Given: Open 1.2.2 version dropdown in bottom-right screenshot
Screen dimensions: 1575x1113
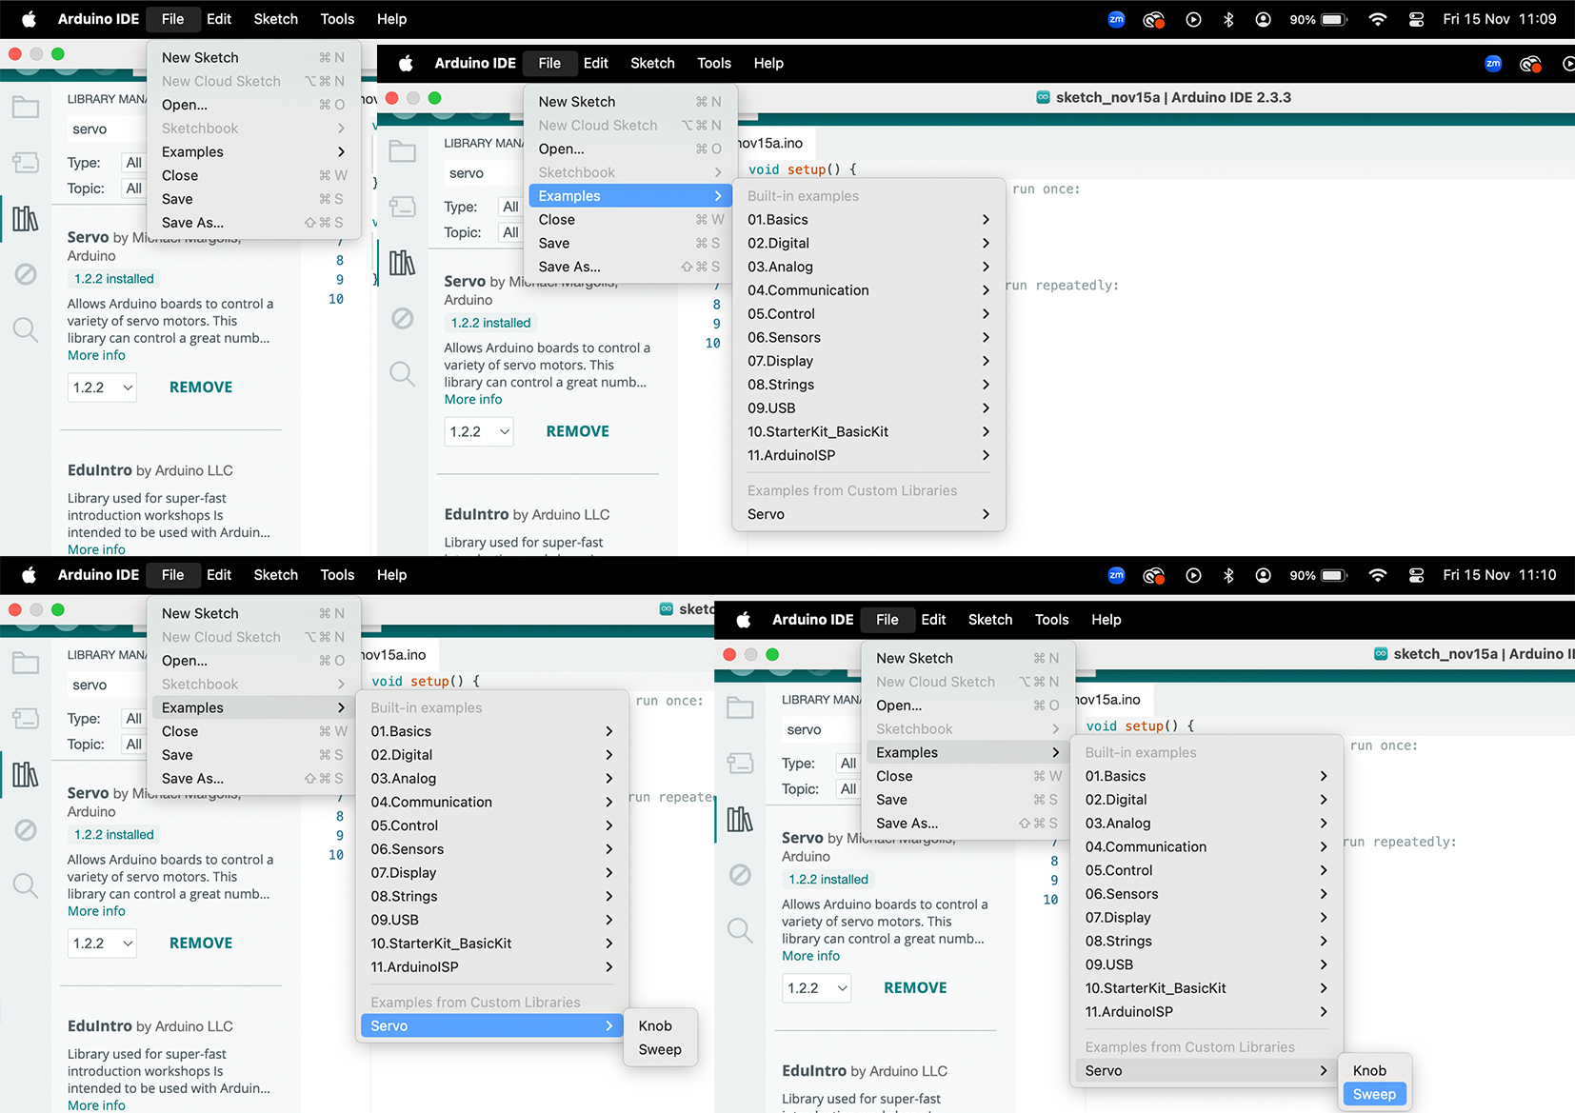Looking at the screenshot, I should 817,988.
